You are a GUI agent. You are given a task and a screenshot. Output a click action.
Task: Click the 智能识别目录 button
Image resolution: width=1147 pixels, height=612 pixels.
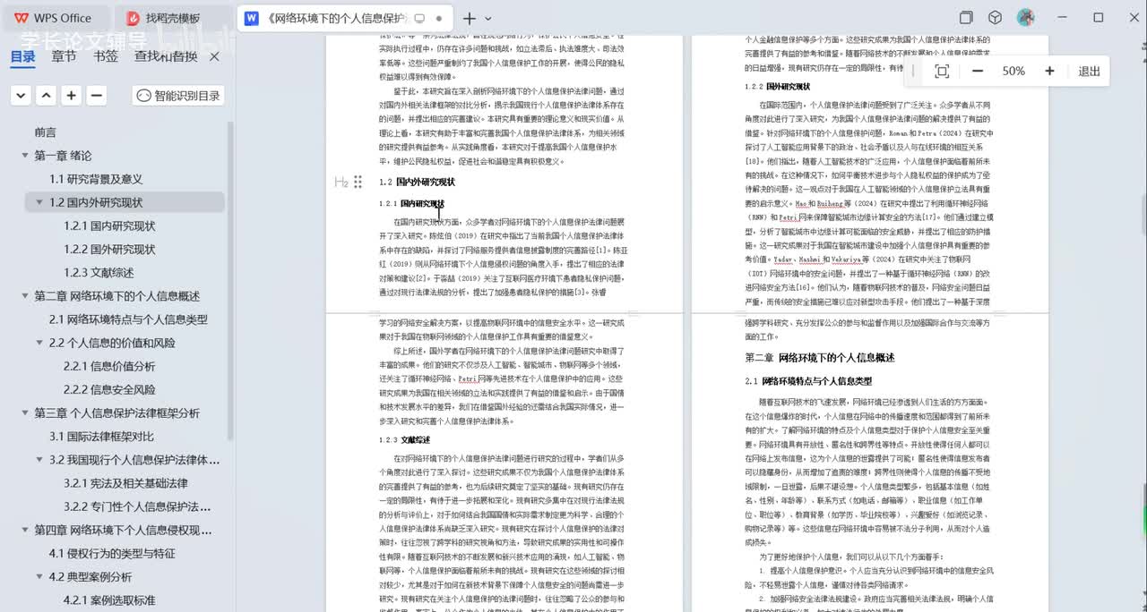pos(177,96)
